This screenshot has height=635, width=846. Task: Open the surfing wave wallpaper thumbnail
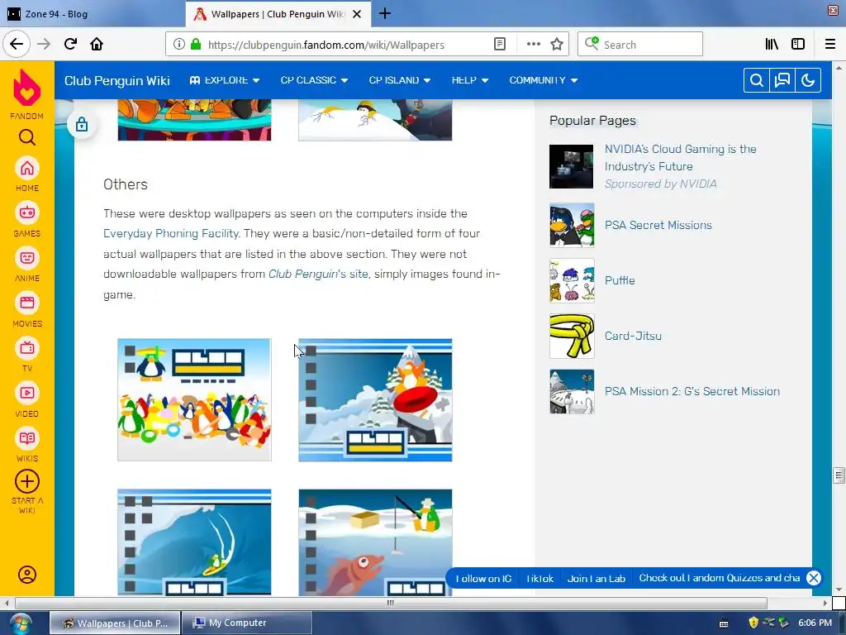point(194,542)
